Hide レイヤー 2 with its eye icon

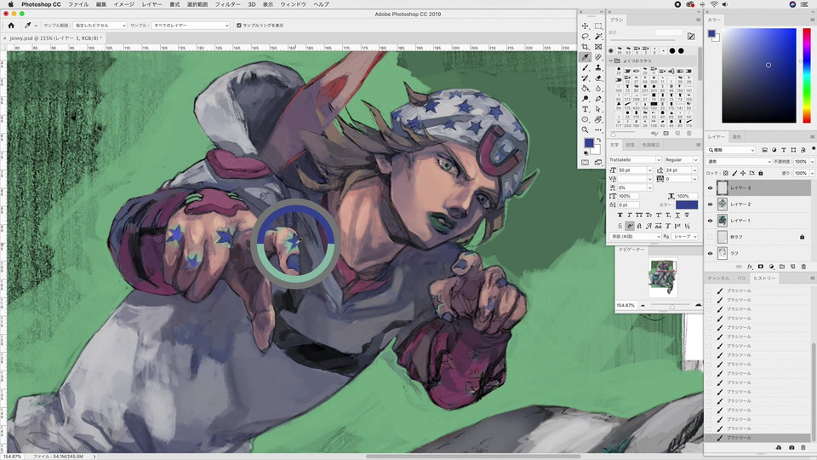pyautogui.click(x=711, y=204)
